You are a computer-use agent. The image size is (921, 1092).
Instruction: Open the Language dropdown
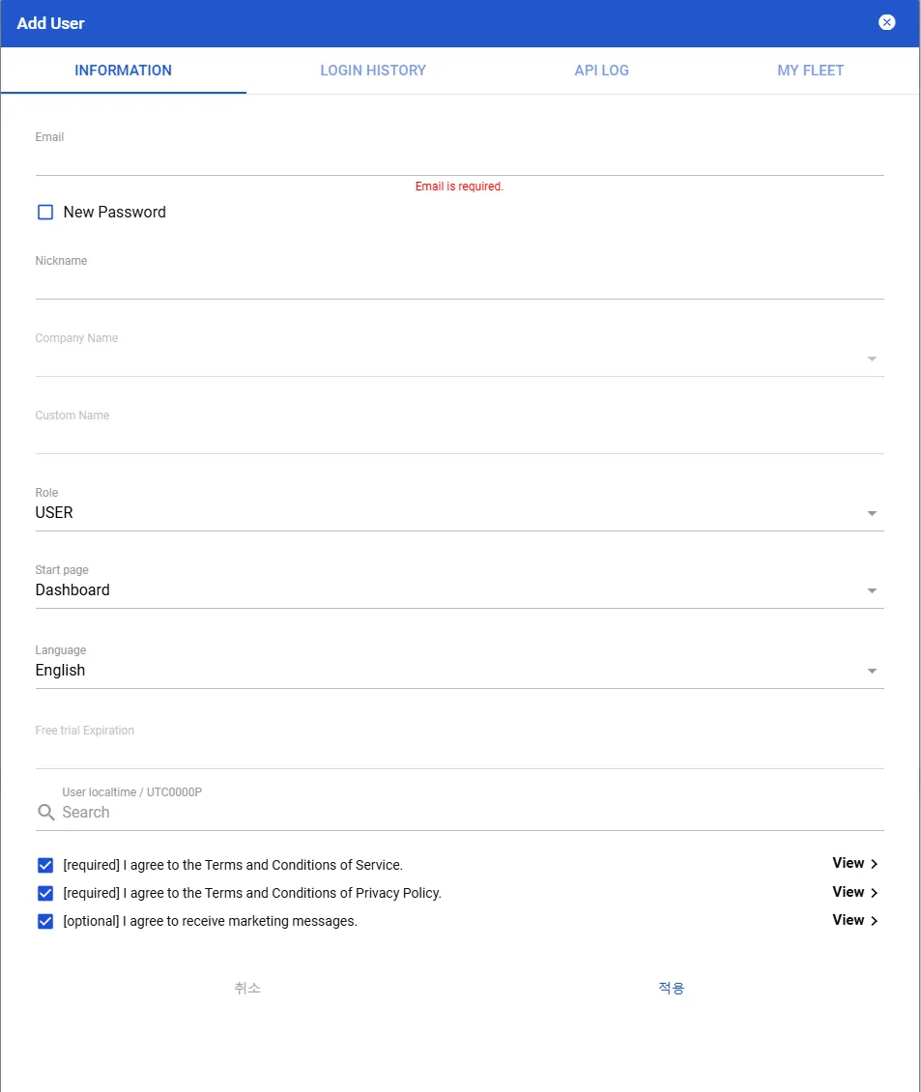click(459, 671)
